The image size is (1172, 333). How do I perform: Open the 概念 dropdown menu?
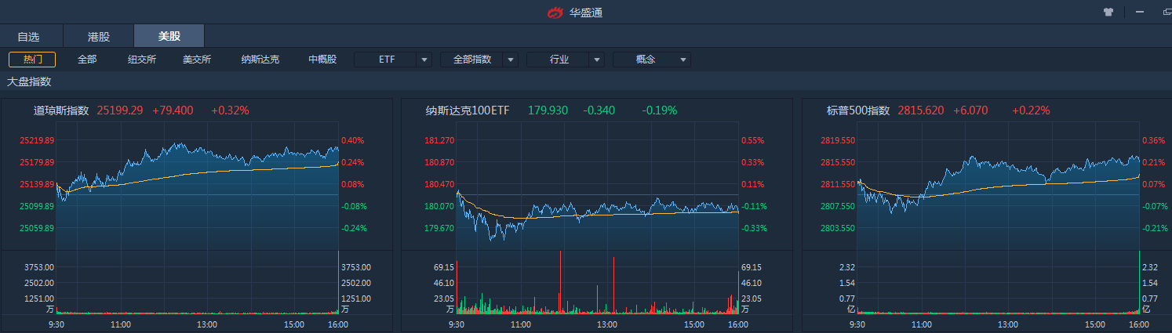(651, 60)
